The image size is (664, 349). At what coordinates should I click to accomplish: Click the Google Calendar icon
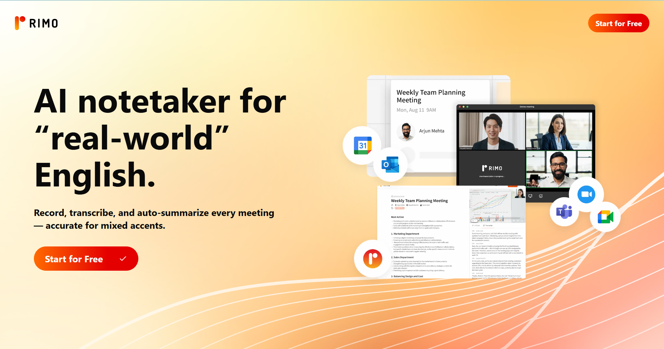pyautogui.click(x=362, y=145)
